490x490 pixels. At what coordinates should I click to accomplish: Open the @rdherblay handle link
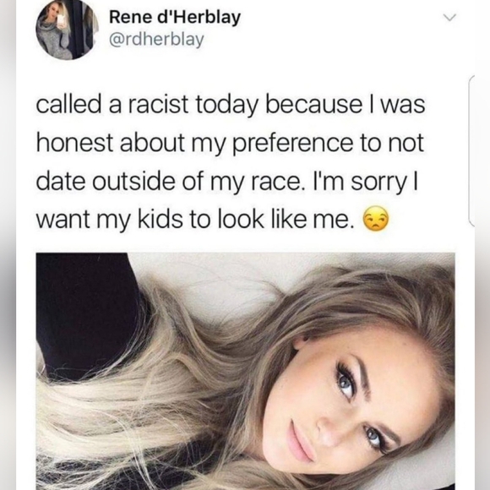click(156, 40)
